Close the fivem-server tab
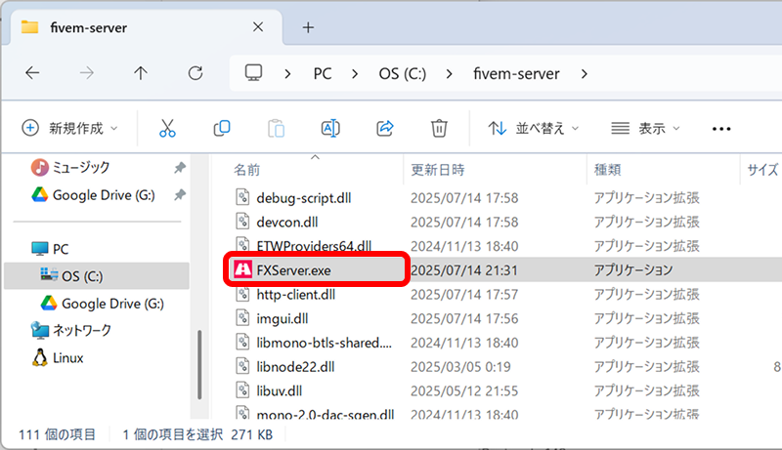Image resolution: width=782 pixels, height=450 pixels. click(x=258, y=27)
